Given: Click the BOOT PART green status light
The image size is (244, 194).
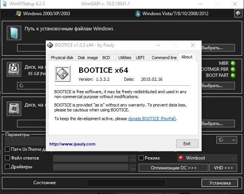Looking at the screenshot, I should 233,75.
